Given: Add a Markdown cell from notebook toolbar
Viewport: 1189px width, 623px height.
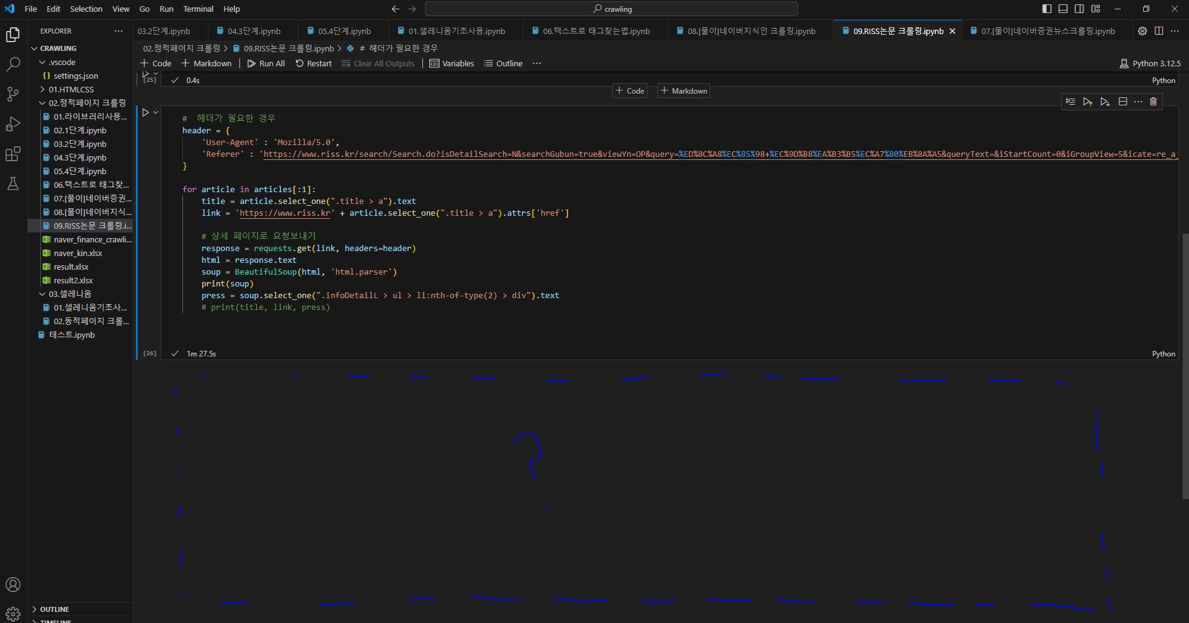Looking at the screenshot, I should tap(207, 63).
